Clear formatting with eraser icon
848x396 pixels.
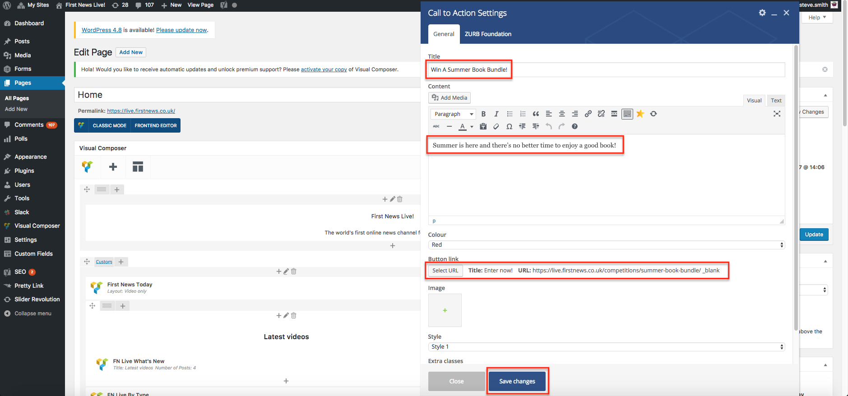click(x=496, y=127)
